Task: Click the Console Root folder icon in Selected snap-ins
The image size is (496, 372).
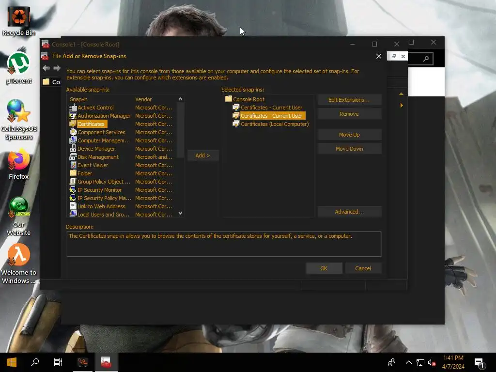Action: point(229,99)
